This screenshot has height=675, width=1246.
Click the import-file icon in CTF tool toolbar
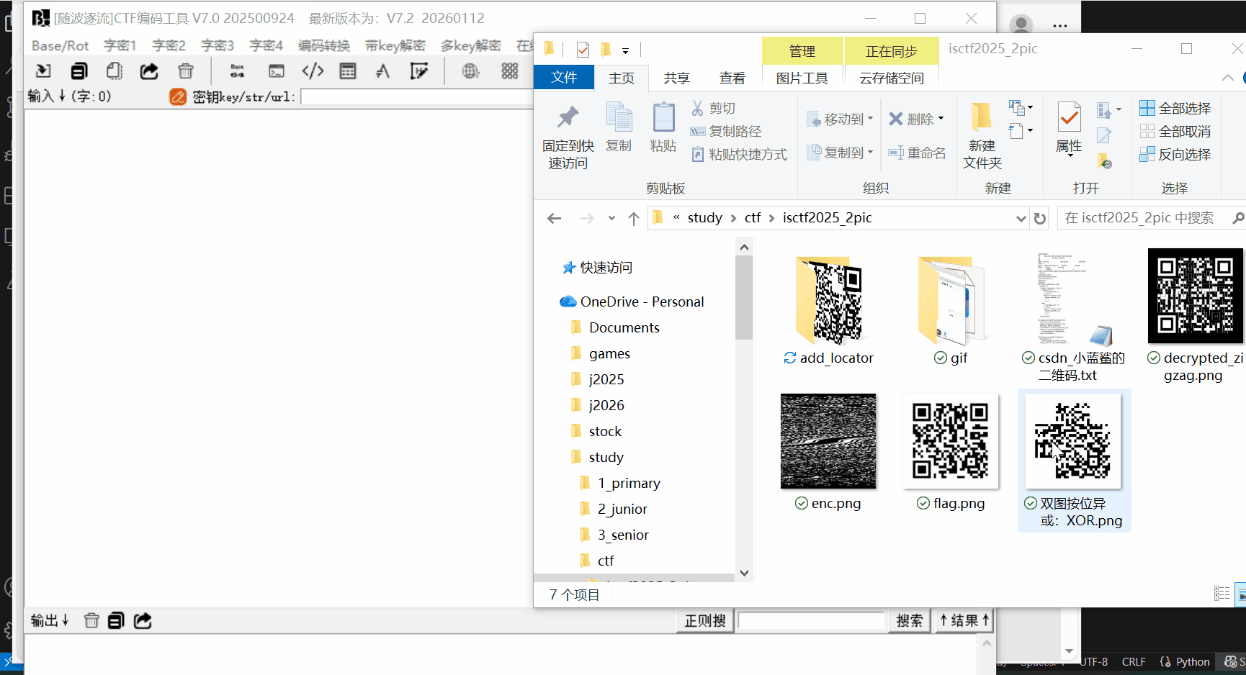point(43,71)
